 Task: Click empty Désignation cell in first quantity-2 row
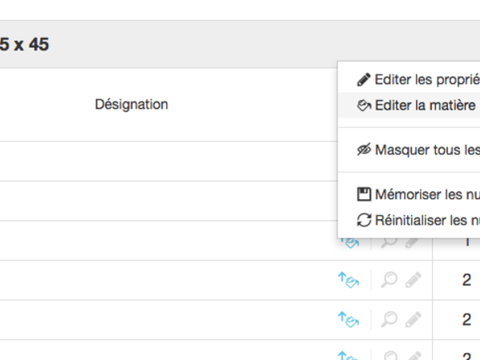point(160,280)
